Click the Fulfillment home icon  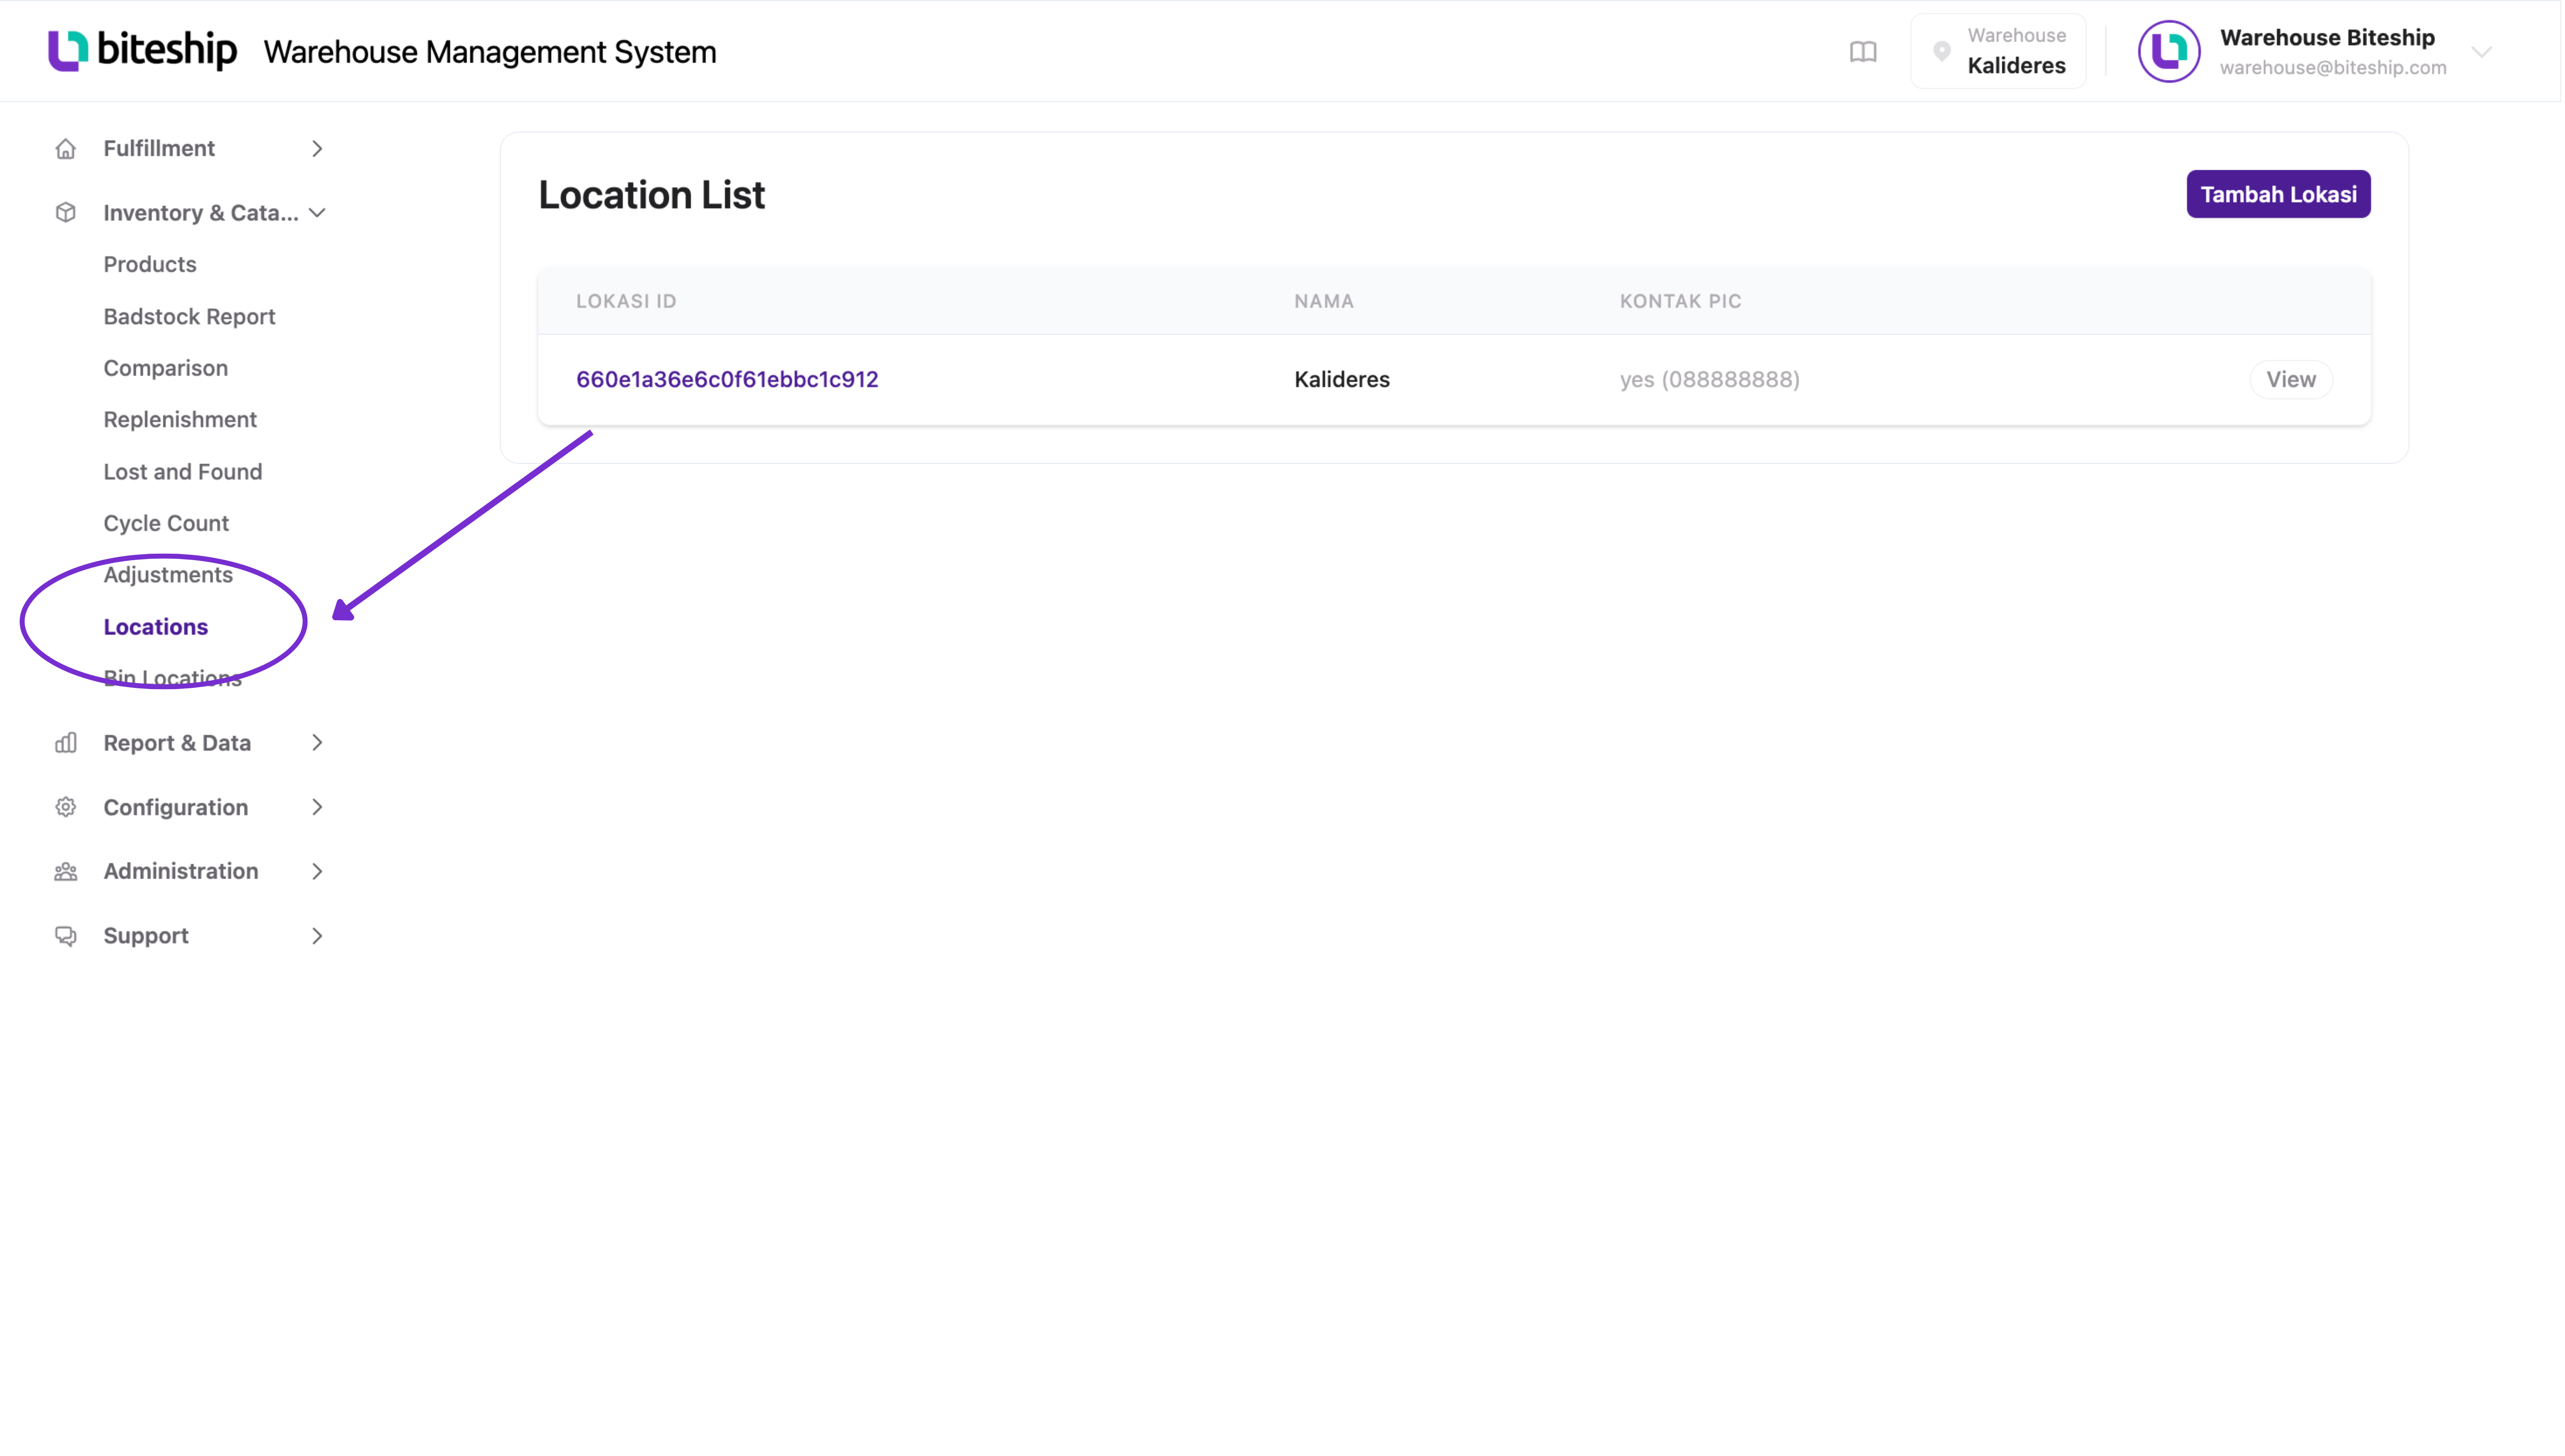pos(66,149)
